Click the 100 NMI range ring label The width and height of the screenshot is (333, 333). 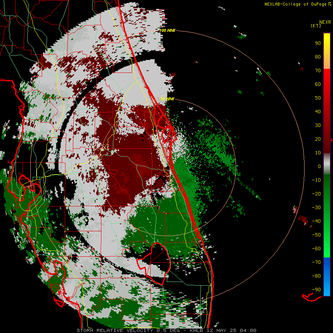point(167,30)
